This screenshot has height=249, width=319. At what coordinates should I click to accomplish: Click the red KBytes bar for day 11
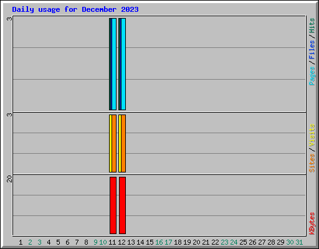pos(113,205)
